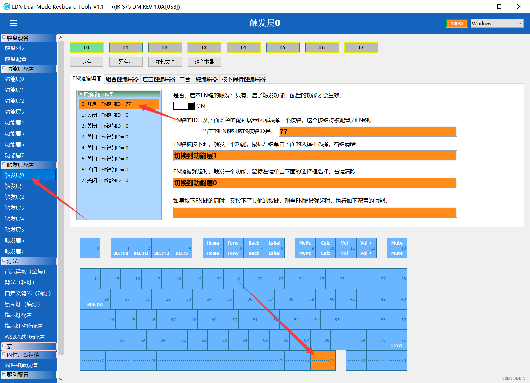Click the 另存为 button
The height and width of the screenshot is (383, 530).
pyautogui.click(x=126, y=62)
